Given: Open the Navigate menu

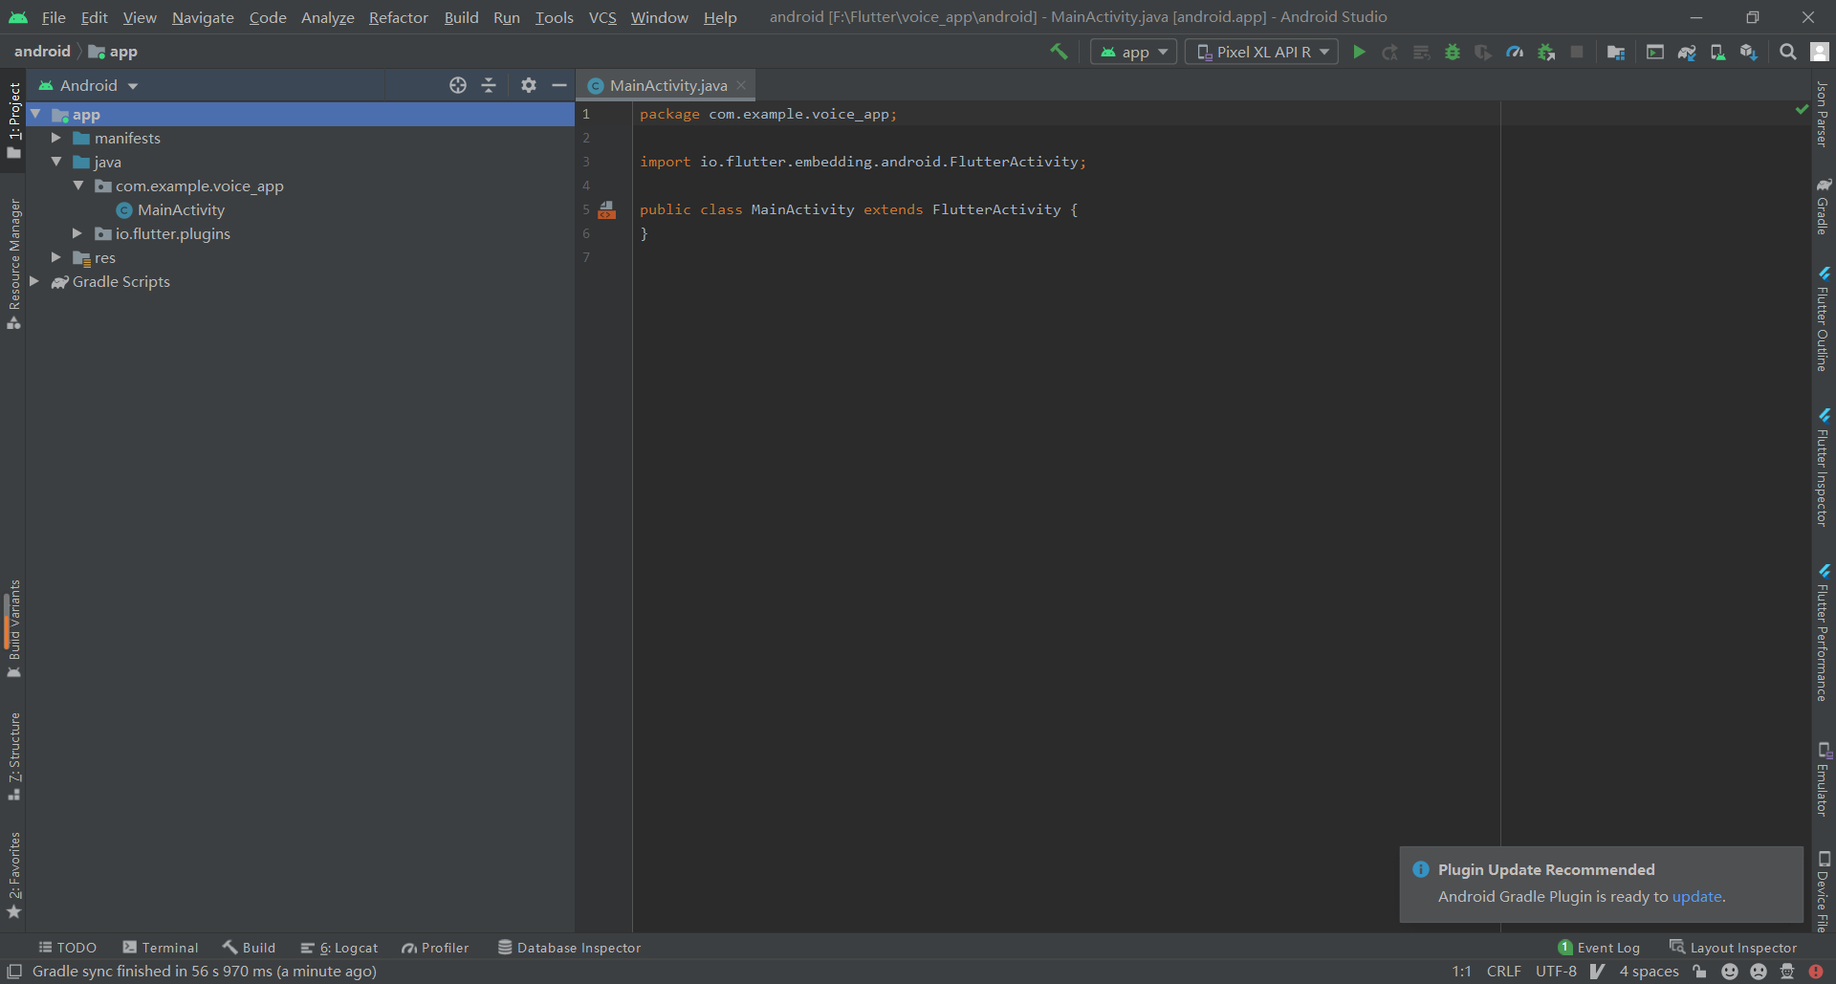Looking at the screenshot, I should pyautogui.click(x=203, y=17).
